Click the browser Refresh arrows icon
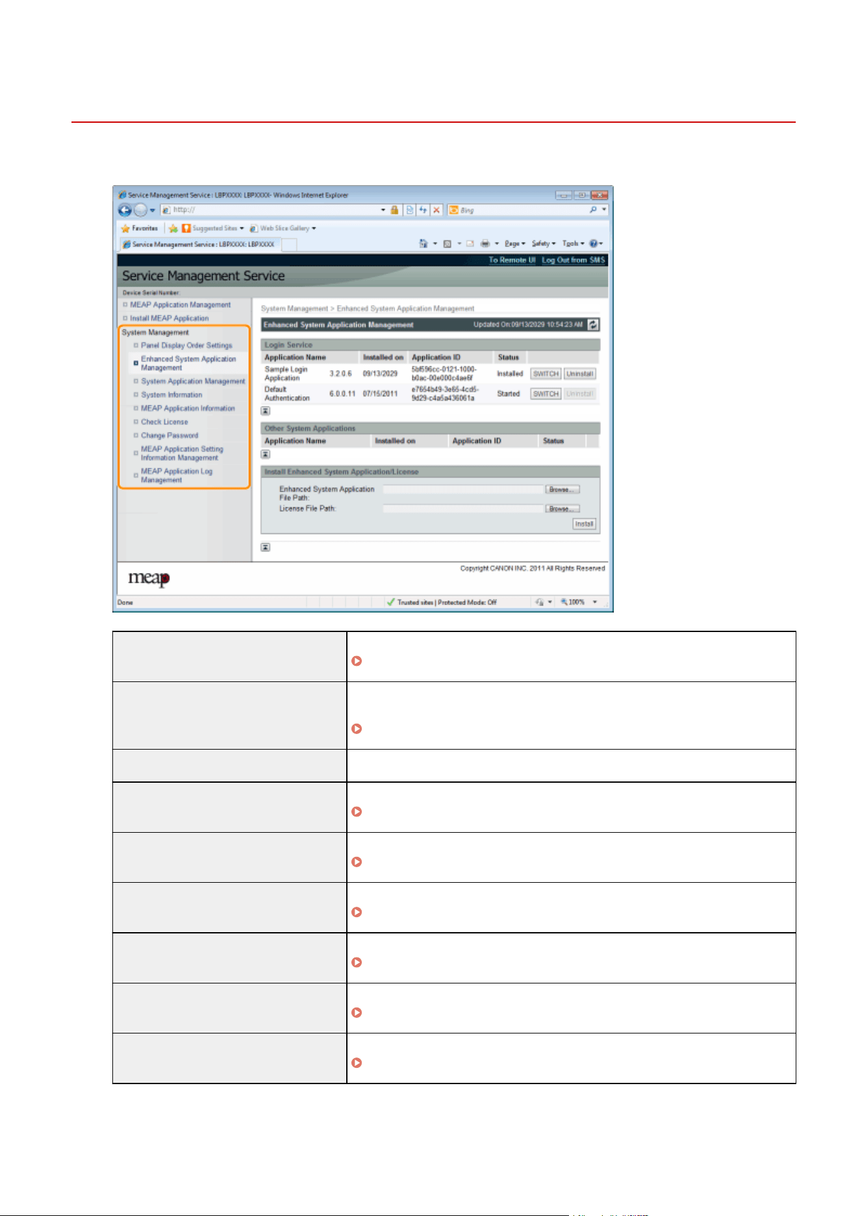 (423, 210)
